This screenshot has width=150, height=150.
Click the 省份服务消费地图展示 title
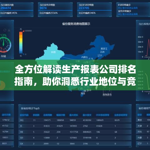[76, 24]
